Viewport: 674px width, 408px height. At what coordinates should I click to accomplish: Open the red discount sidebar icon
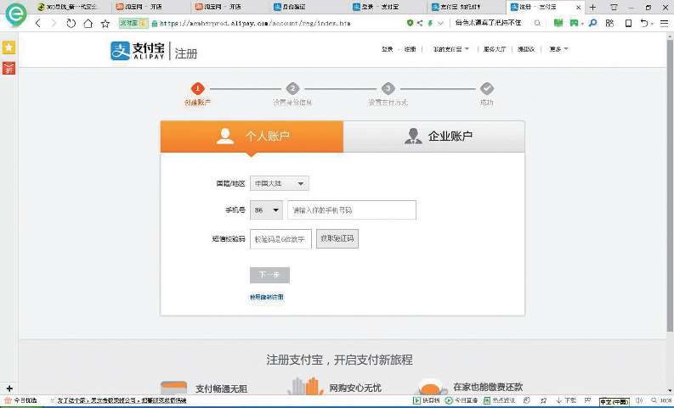click(8, 68)
